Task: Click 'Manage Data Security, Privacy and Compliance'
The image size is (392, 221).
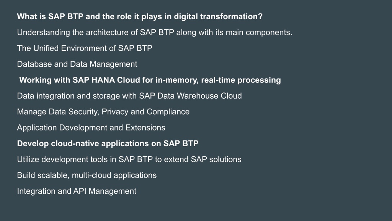Action: pos(103,112)
